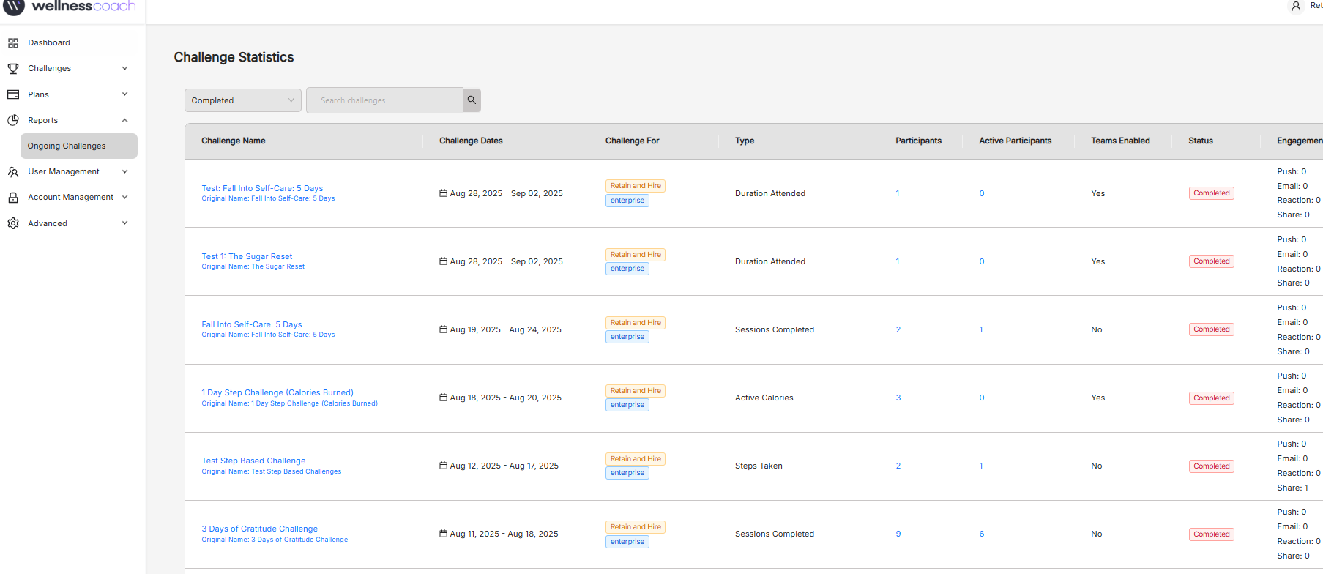Click the User Management people icon
Screen dimensions: 1323x574
click(13, 172)
